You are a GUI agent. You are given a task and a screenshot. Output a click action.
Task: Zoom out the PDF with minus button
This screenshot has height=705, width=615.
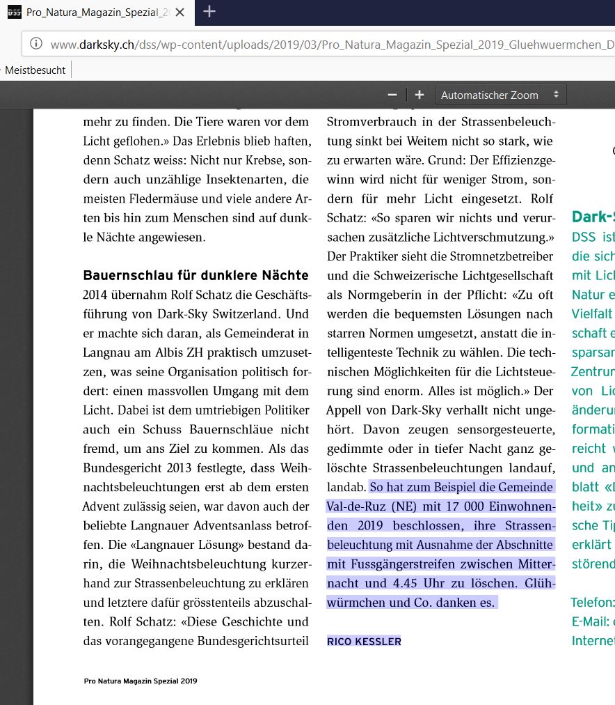point(392,95)
